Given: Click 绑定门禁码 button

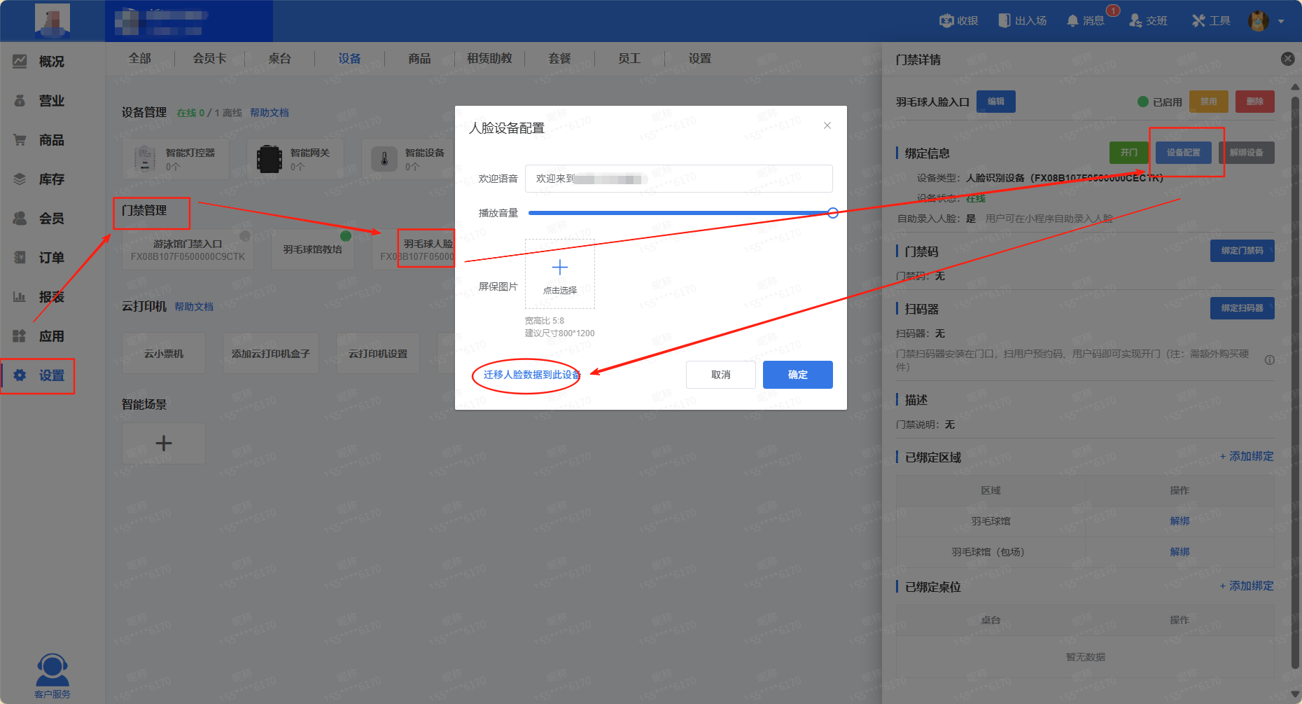Looking at the screenshot, I should (x=1242, y=251).
